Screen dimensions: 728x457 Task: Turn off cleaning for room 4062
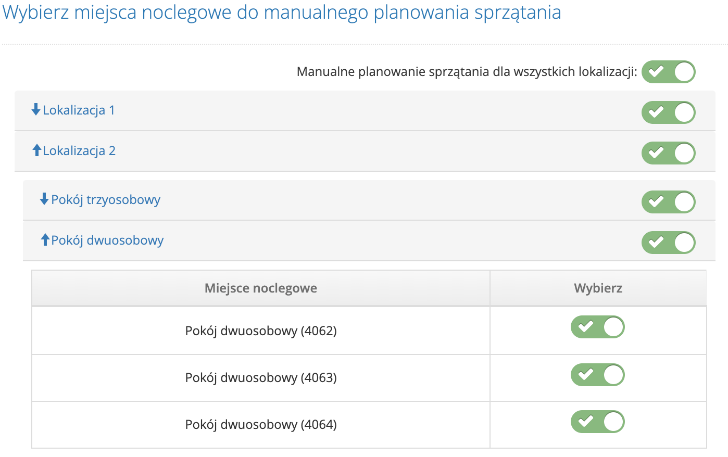coord(597,327)
